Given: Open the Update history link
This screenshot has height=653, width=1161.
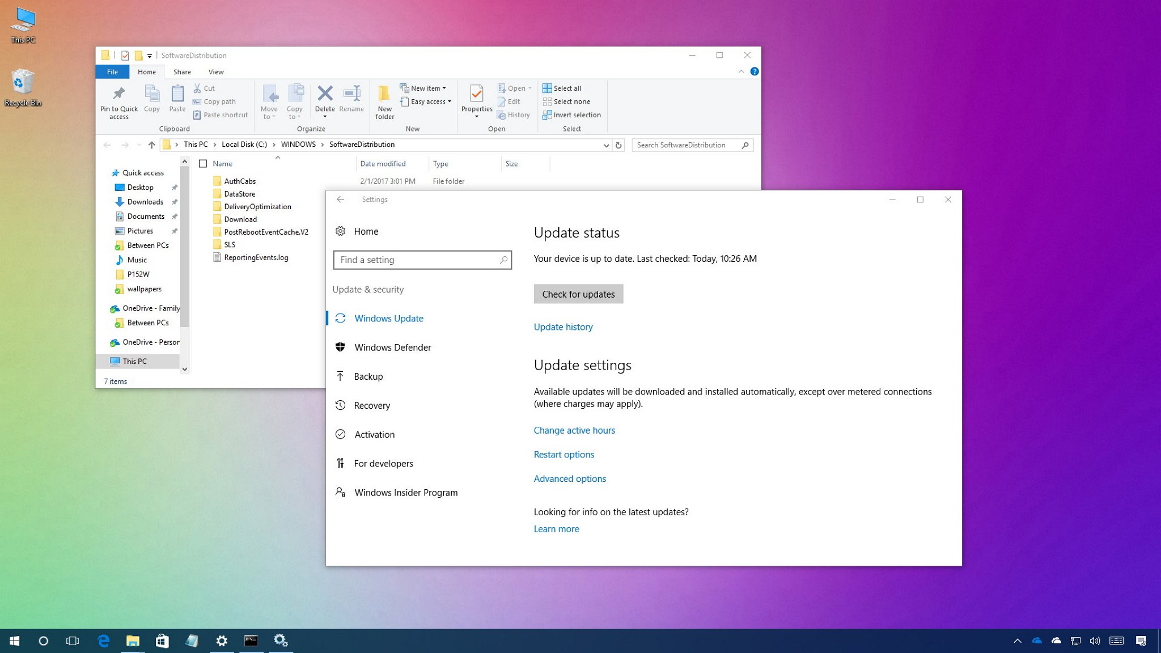Looking at the screenshot, I should click(563, 326).
